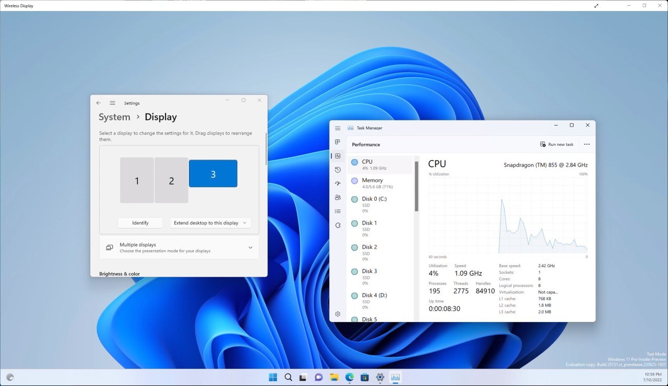The width and height of the screenshot is (668, 386).
Task: Open Microsoft Edge on taskbar
Action: (349, 377)
